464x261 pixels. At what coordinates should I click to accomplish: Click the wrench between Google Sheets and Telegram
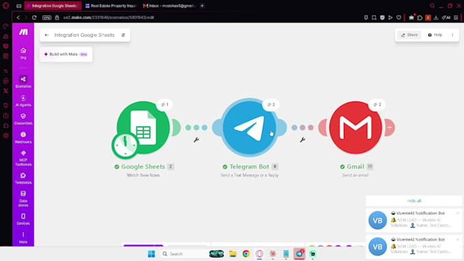(197, 140)
